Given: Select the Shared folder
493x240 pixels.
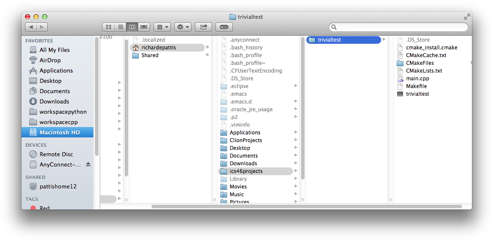Looking at the screenshot, I should pos(167,55).
